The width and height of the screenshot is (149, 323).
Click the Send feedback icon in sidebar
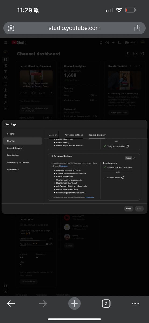point(6,292)
